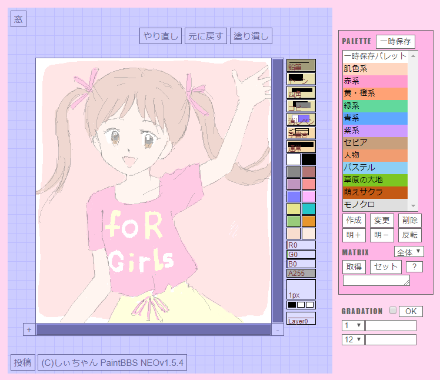Choose the 四角 rectangle tool
Screen dimensions: 440x380
[x=301, y=92]
